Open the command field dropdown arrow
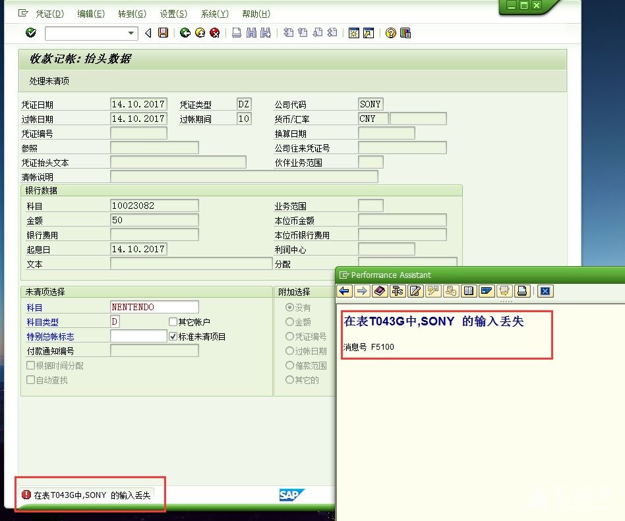This screenshot has width=625, height=521. [131, 33]
